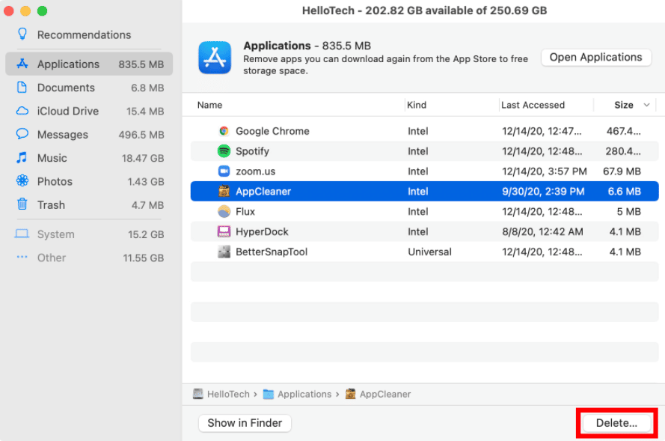665x441 pixels.
Task: Zoom the window with the green button
Action: [x=42, y=11]
